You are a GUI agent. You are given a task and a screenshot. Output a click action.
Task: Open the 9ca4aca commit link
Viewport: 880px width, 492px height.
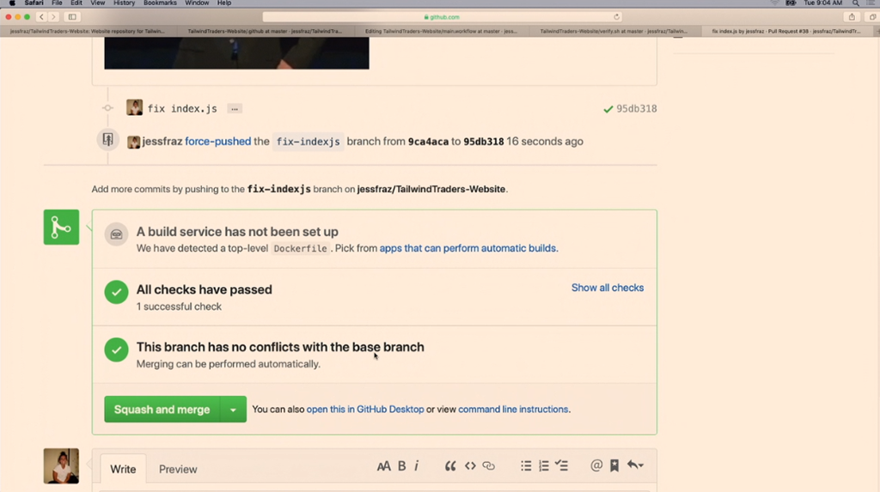tap(428, 142)
